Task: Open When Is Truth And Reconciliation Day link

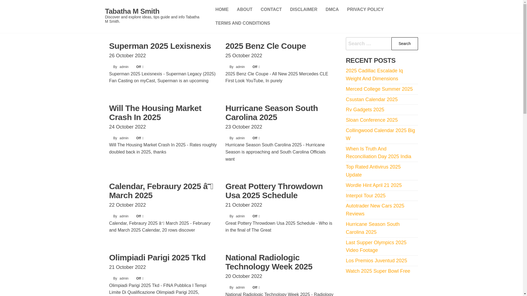Action: pyautogui.click(x=378, y=153)
